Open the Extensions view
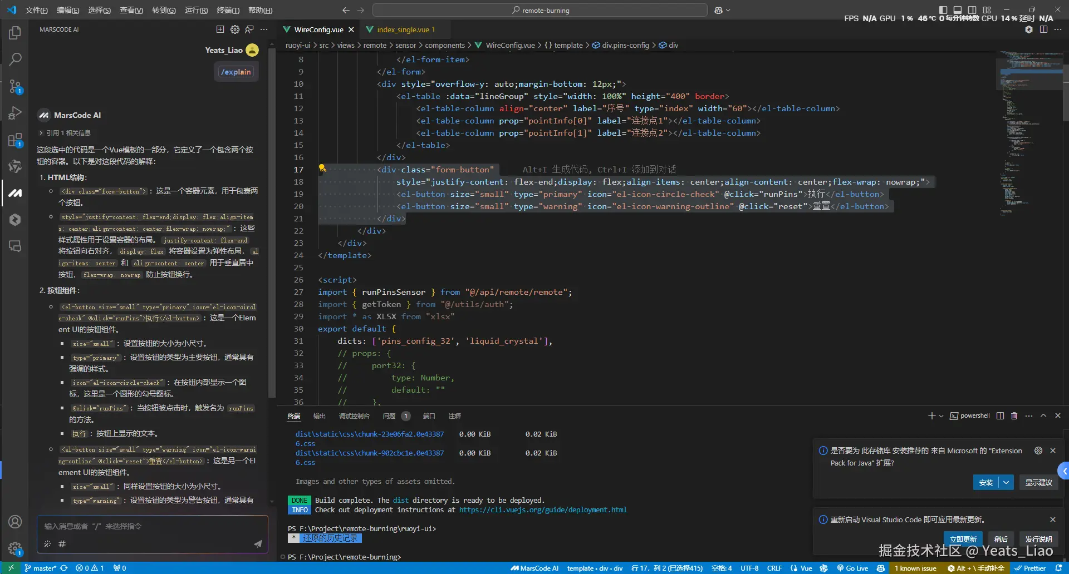Viewport: 1069px width, 574px height. point(15,140)
